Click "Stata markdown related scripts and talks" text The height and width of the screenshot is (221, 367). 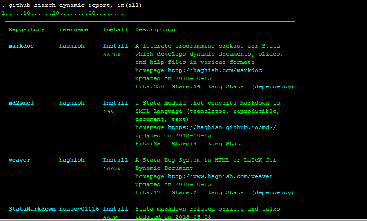coord(208,209)
